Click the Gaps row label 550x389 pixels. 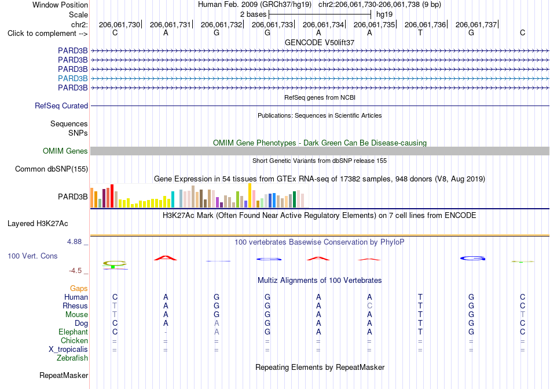pyautogui.click(x=79, y=288)
